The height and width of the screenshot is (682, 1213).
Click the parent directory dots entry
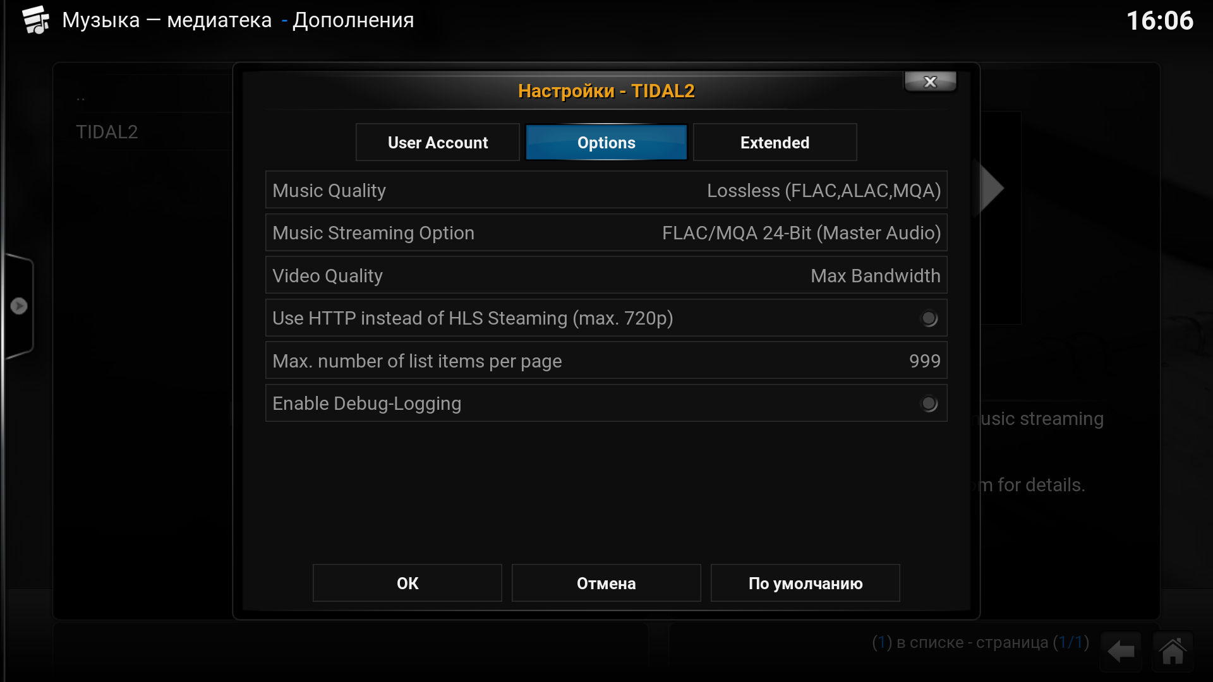(x=81, y=98)
